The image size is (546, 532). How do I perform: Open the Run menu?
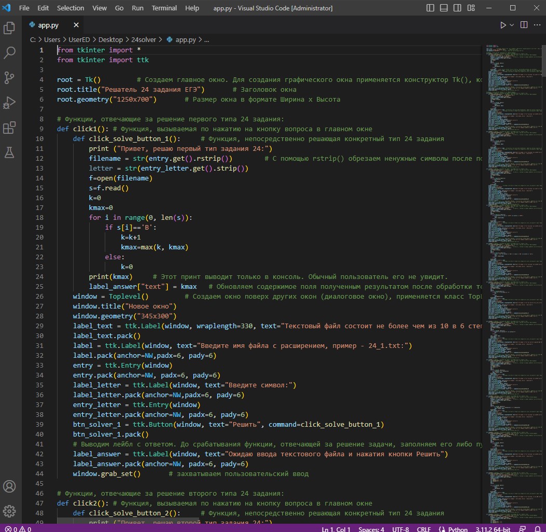coord(137,8)
